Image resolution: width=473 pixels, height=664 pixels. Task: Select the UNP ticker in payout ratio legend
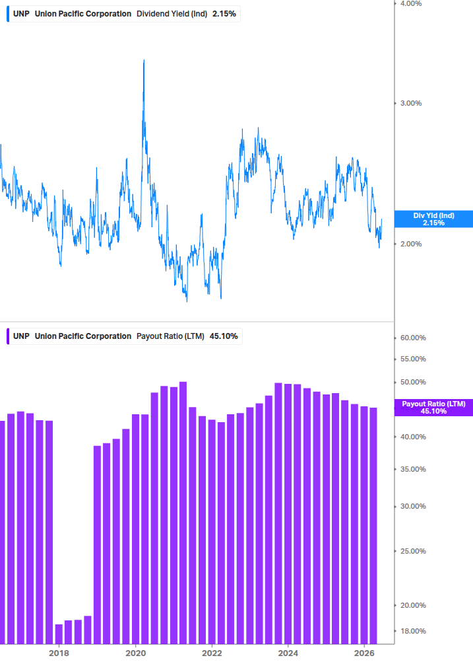click(x=21, y=336)
